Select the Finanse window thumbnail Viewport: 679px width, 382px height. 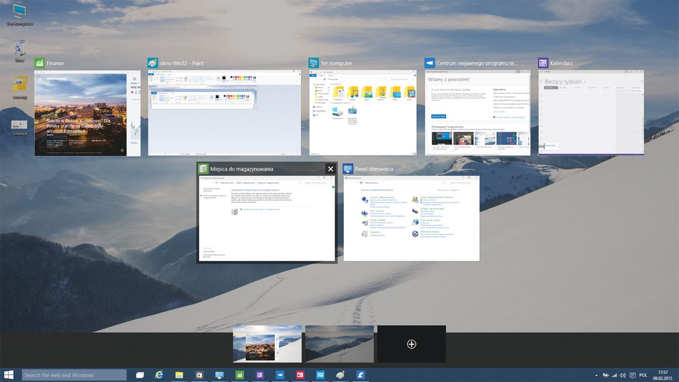point(88,113)
